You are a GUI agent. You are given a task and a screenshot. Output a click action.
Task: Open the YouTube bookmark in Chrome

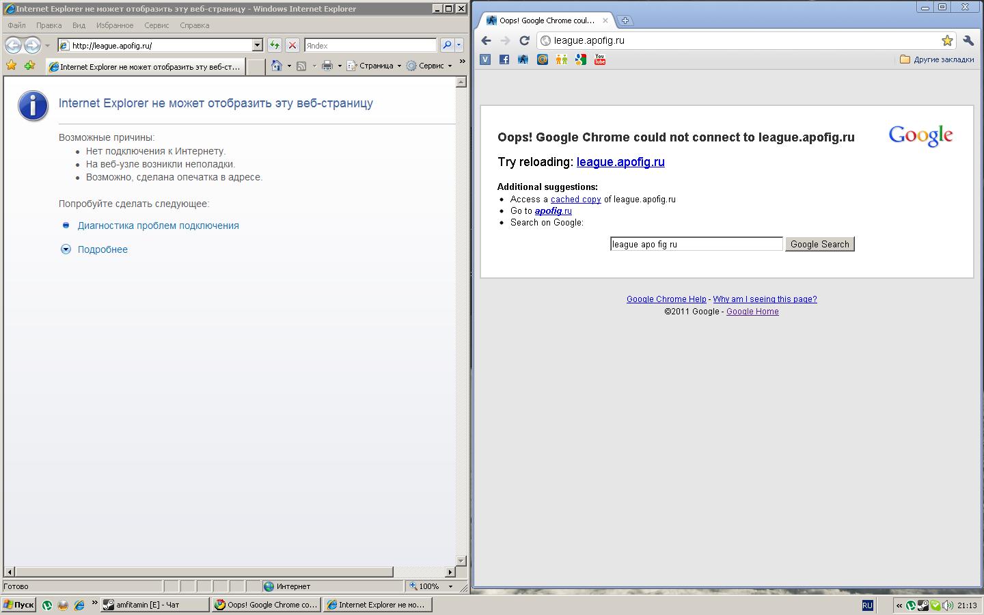pyautogui.click(x=600, y=59)
